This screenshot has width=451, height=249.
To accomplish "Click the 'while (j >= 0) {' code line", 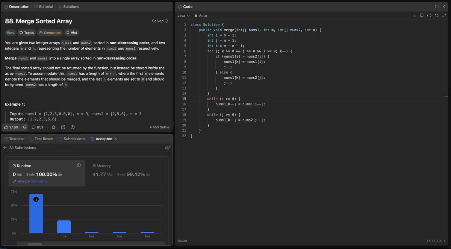I will (x=223, y=114).
